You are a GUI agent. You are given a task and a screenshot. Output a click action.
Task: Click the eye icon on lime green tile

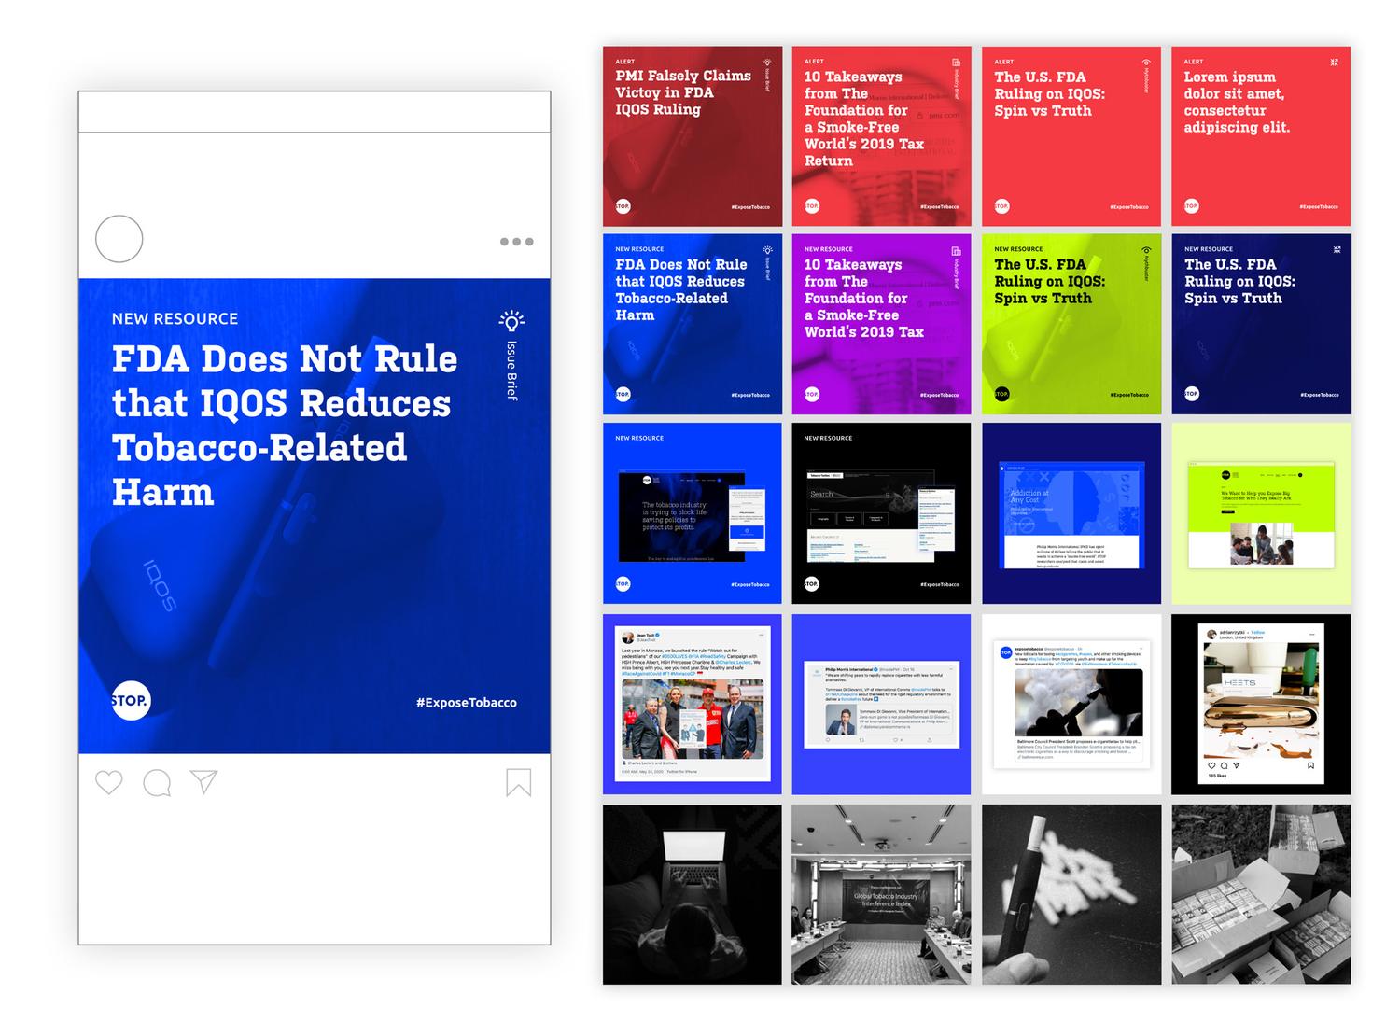click(1147, 250)
